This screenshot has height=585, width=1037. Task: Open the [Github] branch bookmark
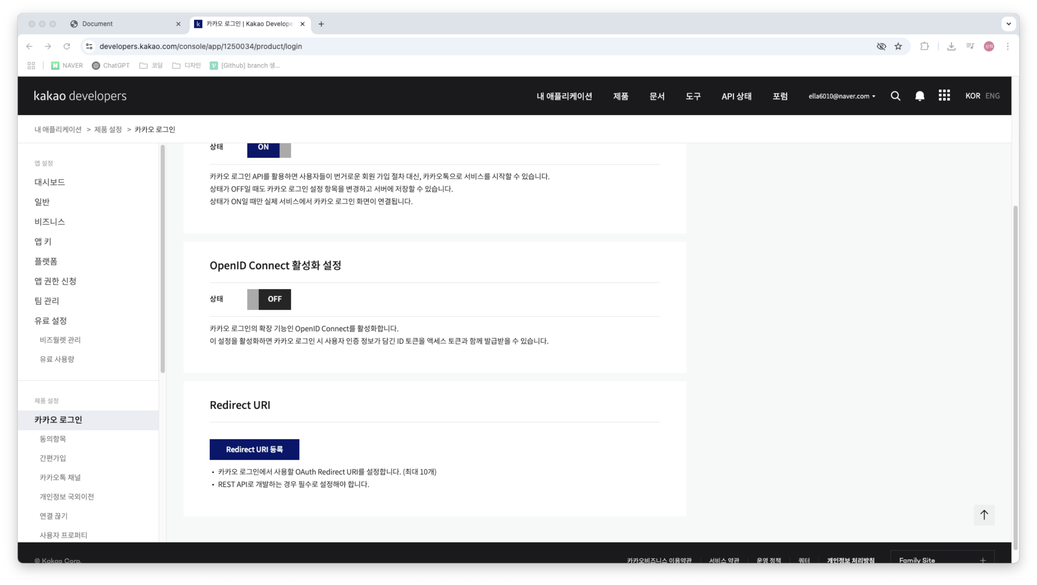(x=245, y=66)
